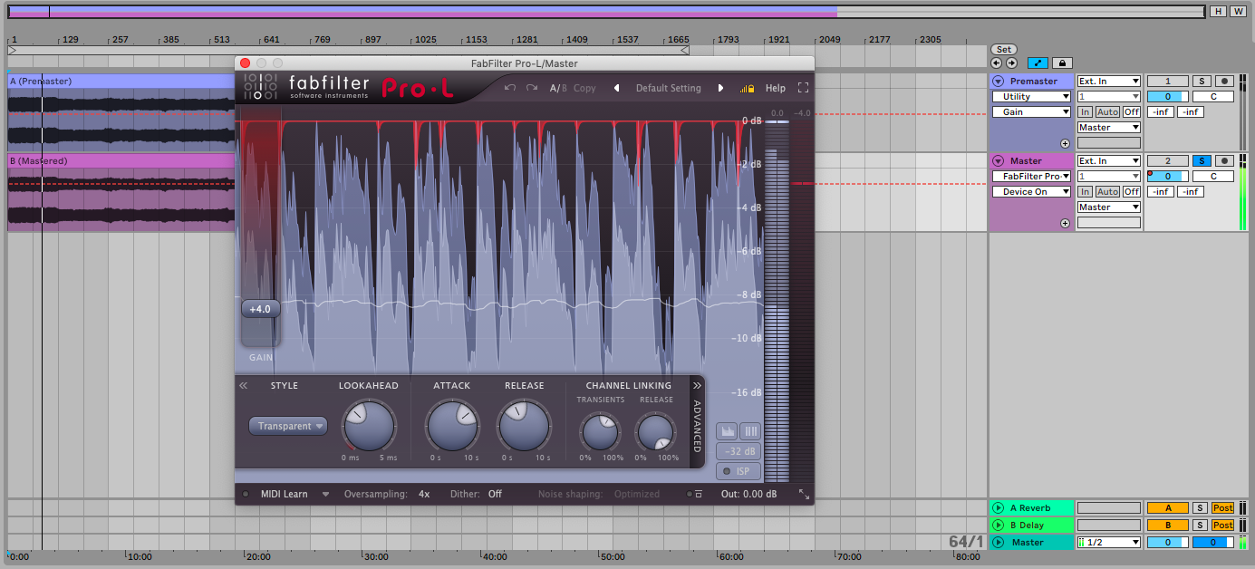Arm the Premaster track for recording
This screenshot has height=569, width=1255.
1224,82
